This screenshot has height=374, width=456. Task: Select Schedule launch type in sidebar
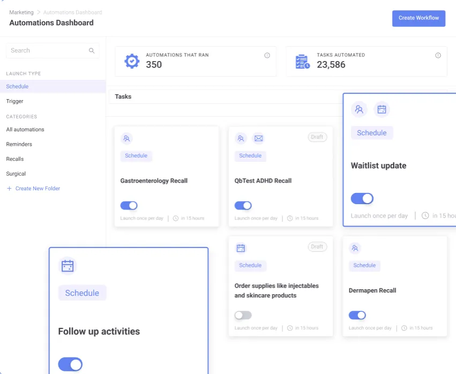(18, 86)
